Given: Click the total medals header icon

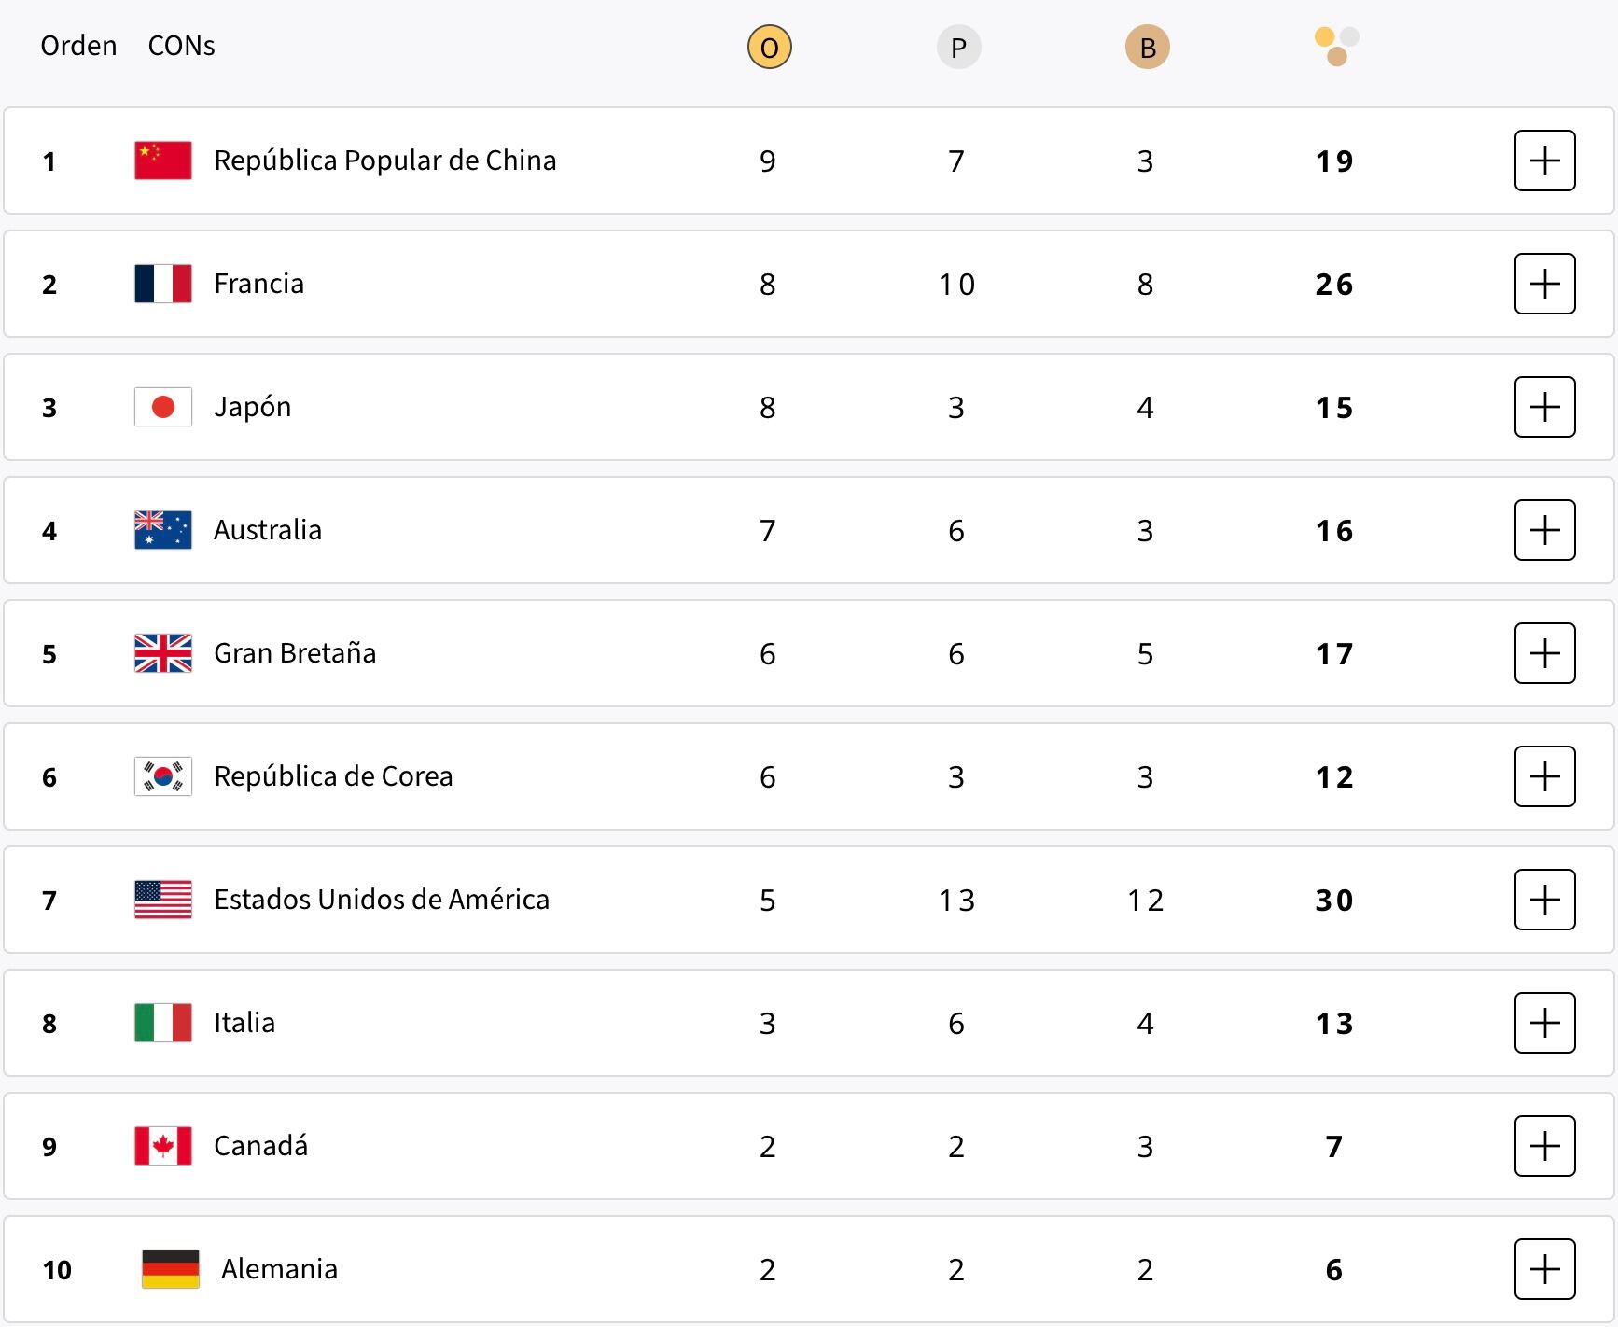Looking at the screenshot, I should (x=1336, y=47).
